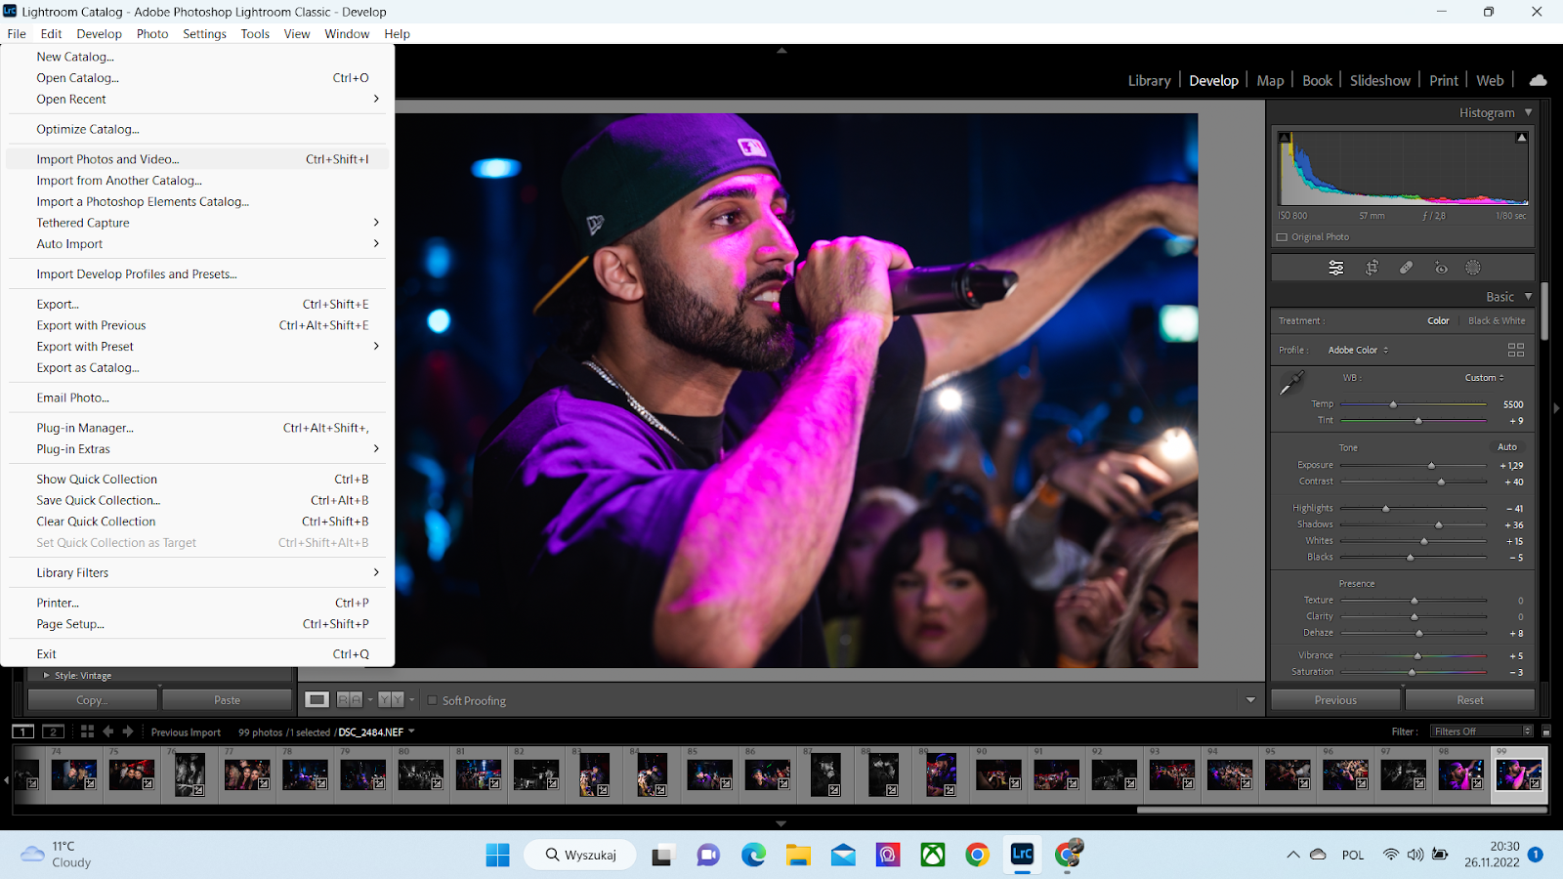Open Microsoft Edge from the taskbar
Image resolution: width=1563 pixels, height=879 pixels.
(753, 855)
